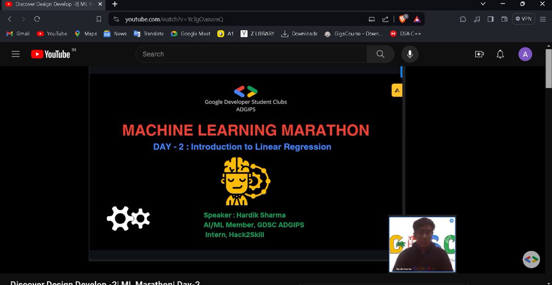Screen dimensions: 552x285
Task: Click the YouTube notifications bell
Action: [500, 54]
